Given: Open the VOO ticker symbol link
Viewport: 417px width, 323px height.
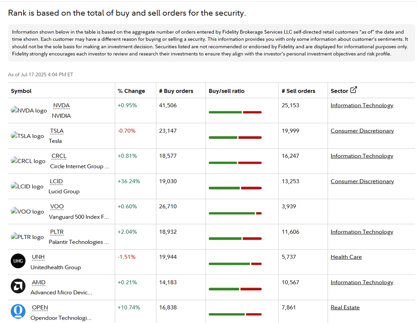Looking at the screenshot, I should tap(57, 206).
